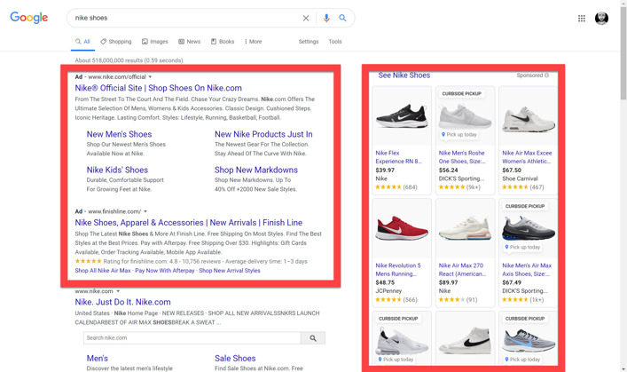Open Nike Air Max 270 React image
Image resolution: width=627 pixels, height=372 pixels.
[x=465, y=228]
